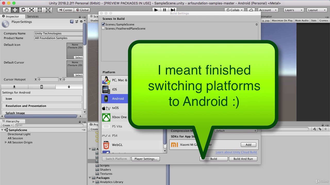Add the Xiaomi Mi Game Center SDK

coord(248,145)
